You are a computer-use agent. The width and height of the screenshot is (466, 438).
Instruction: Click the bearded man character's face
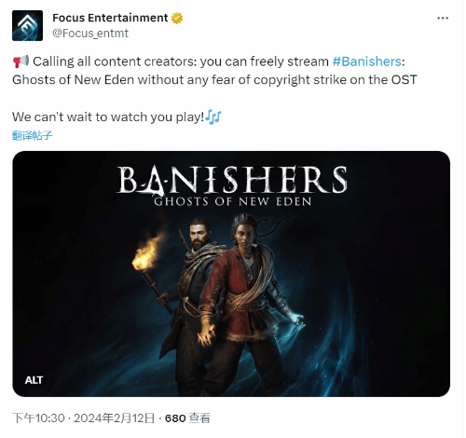click(199, 237)
